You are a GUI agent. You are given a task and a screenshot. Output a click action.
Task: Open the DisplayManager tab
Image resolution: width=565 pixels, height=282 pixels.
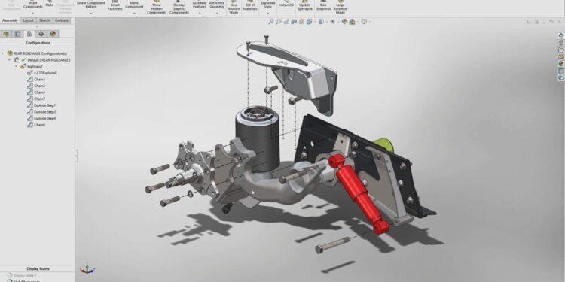53,34
